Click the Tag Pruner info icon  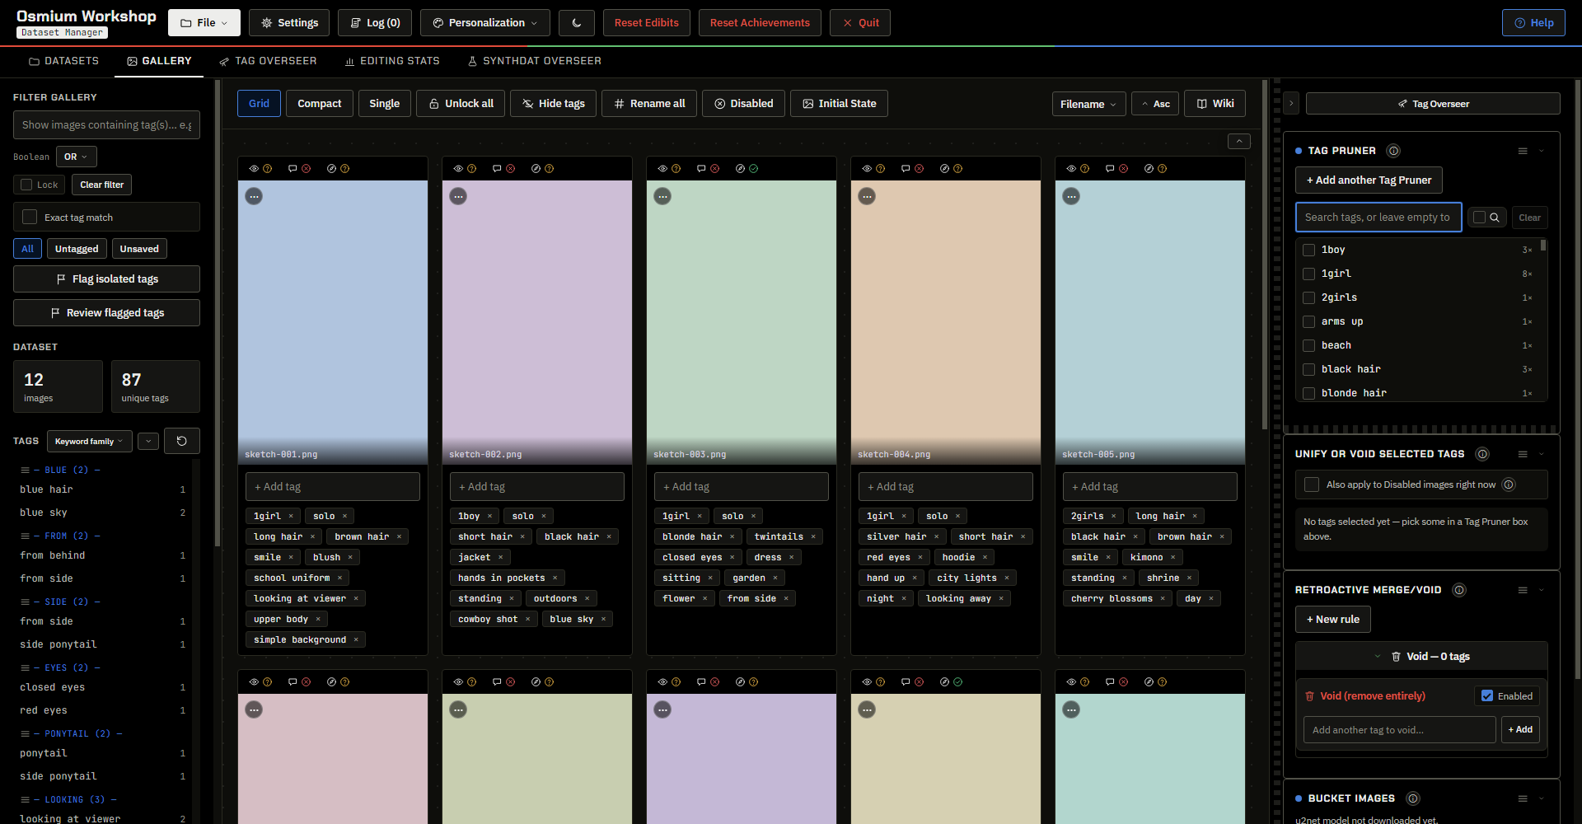[x=1393, y=151]
